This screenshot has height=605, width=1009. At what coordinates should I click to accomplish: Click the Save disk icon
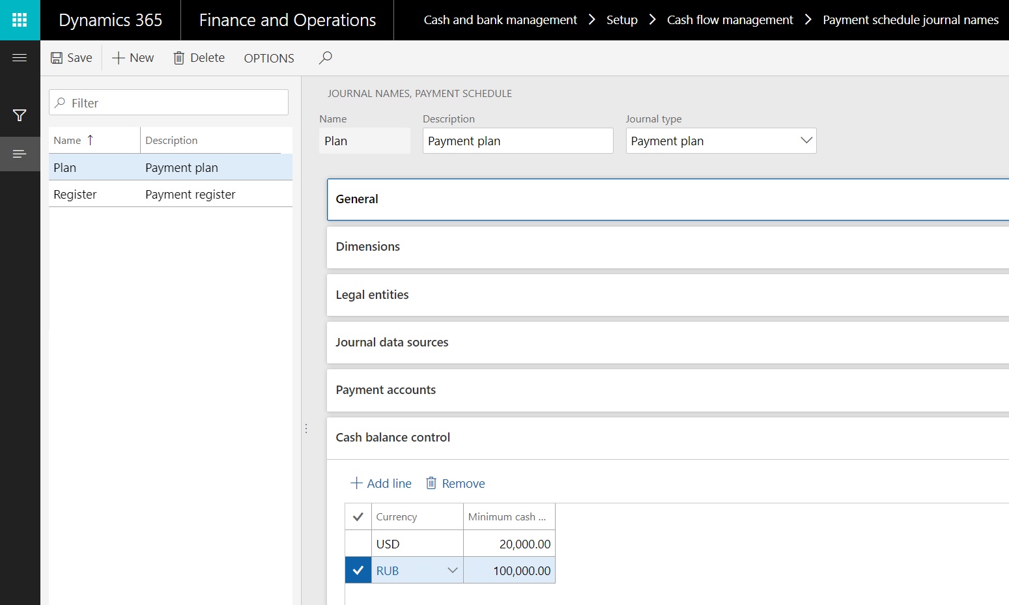pyautogui.click(x=57, y=58)
